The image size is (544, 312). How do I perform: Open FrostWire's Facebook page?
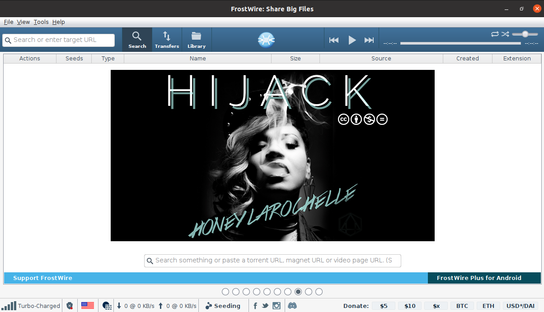tap(255, 306)
